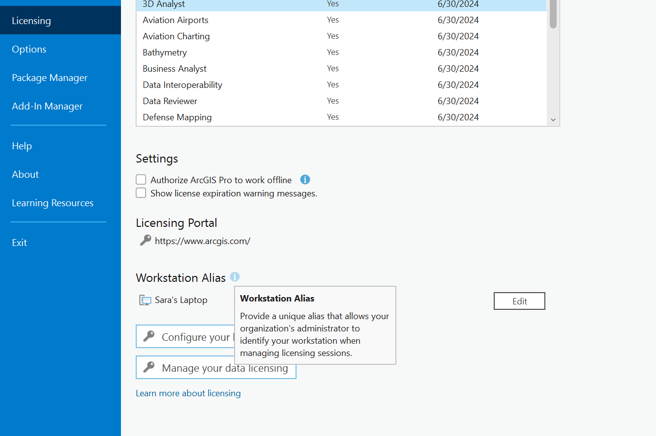Click the 6/30/2024 date for Data Interoperability

point(458,85)
